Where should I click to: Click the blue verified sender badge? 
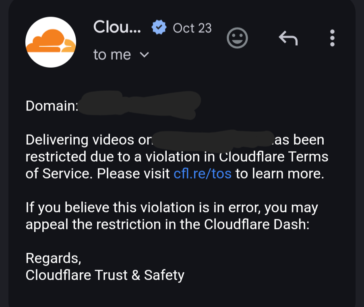[159, 27]
